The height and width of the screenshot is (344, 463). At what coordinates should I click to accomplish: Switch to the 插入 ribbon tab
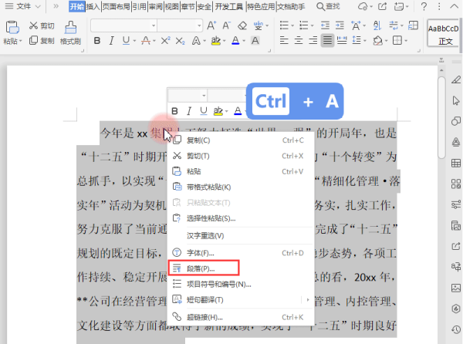coord(93,6)
